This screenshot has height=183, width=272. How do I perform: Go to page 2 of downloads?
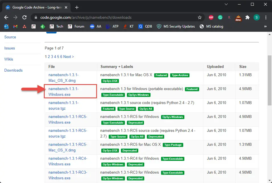tap(49, 57)
